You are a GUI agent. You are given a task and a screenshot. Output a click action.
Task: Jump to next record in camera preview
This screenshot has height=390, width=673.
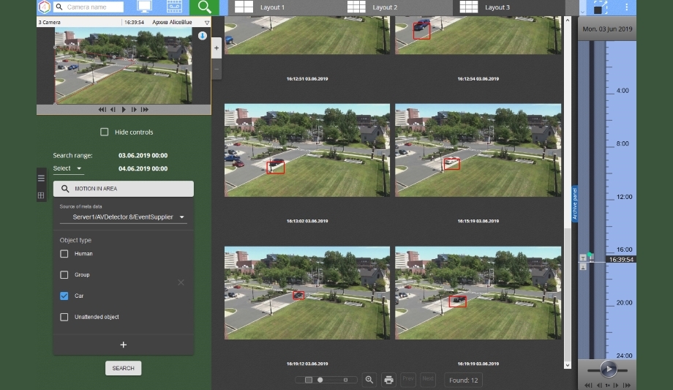point(145,110)
